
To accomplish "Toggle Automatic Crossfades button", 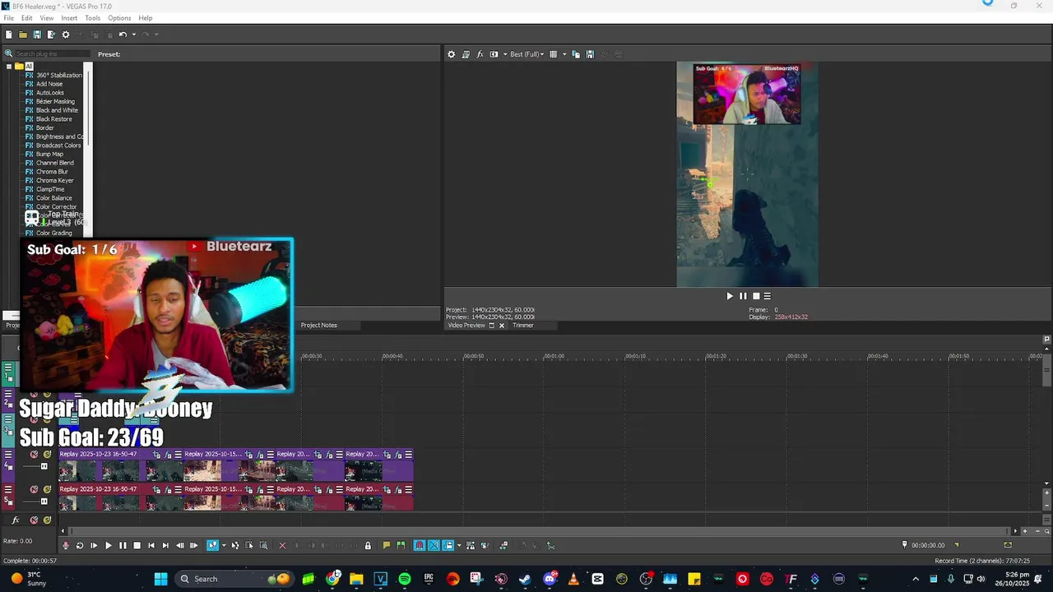I will (434, 545).
